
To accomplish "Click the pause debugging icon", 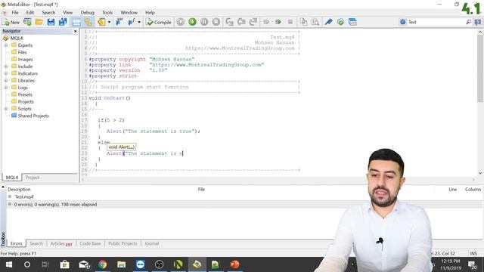I will point(204,22).
